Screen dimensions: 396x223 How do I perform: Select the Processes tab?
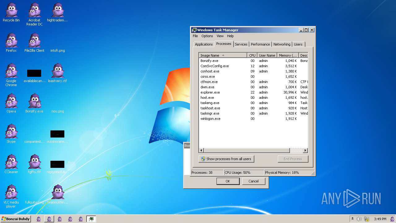click(224, 44)
